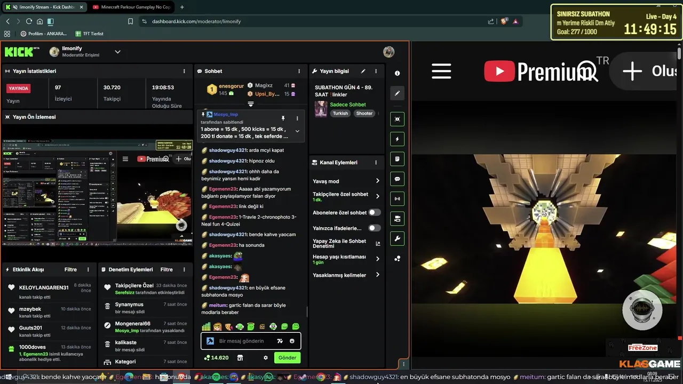Screen dimensions: 683x384
Task: Open TFT Tierlist bookmark
Action: click(89, 34)
